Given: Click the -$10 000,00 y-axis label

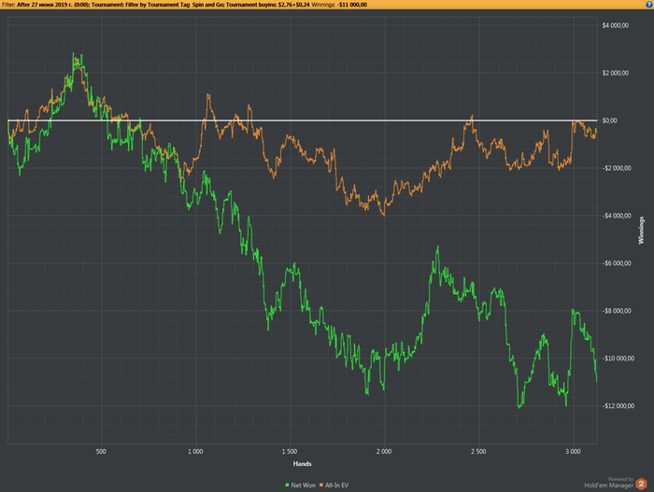Looking at the screenshot, I should [x=618, y=358].
